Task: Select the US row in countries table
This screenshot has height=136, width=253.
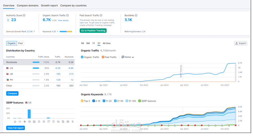Action: 39,68
